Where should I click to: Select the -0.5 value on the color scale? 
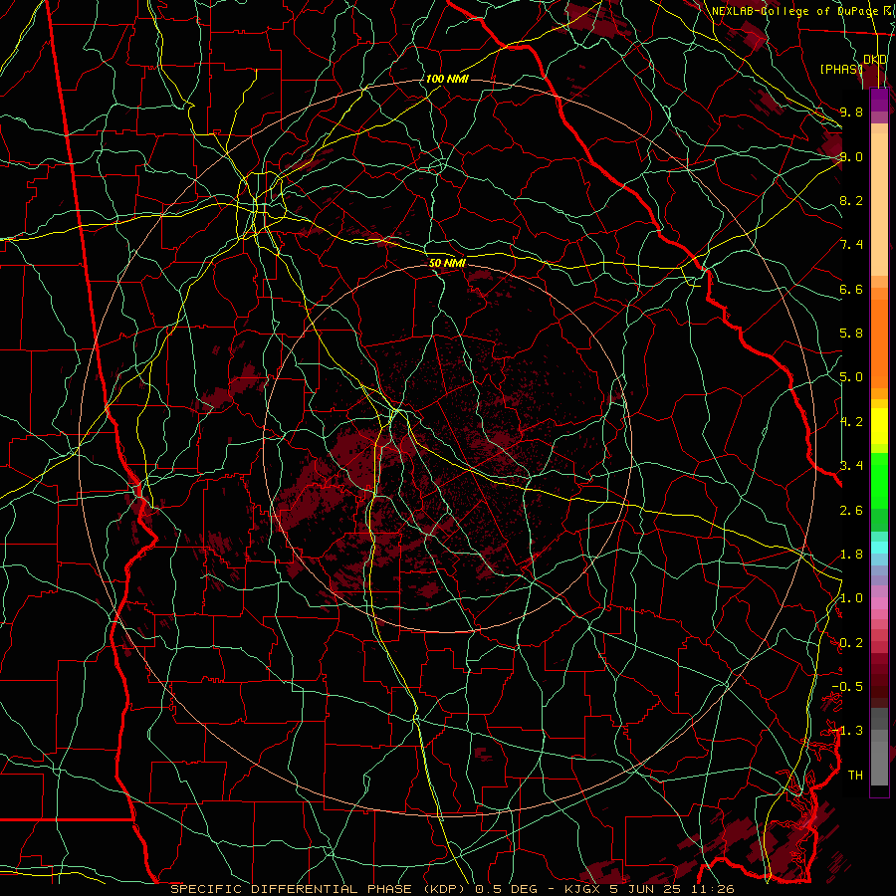point(847,687)
